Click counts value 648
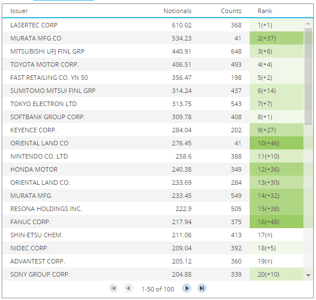Screen dimensions: 316x300 pyautogui.click(x=236, y=51)
